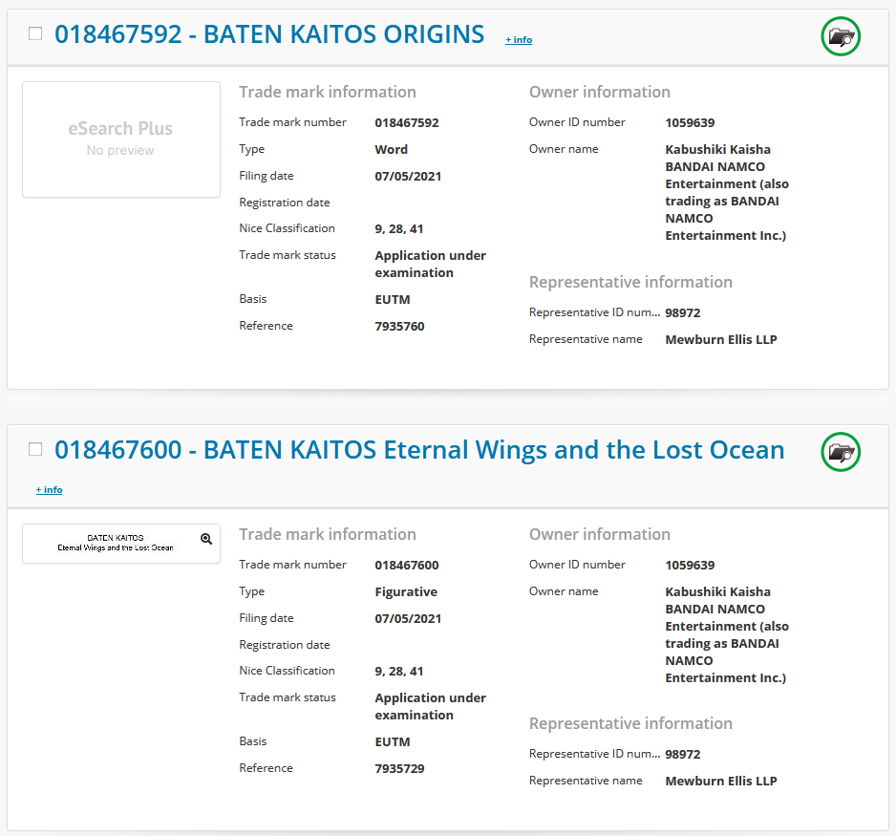Expand '+ info' under Eternal Wings title
The image size is (896, 836).
coord(50,490)
